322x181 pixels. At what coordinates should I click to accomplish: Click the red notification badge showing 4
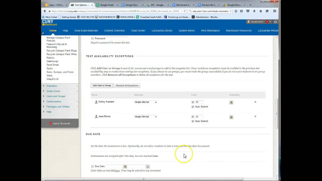267,22
